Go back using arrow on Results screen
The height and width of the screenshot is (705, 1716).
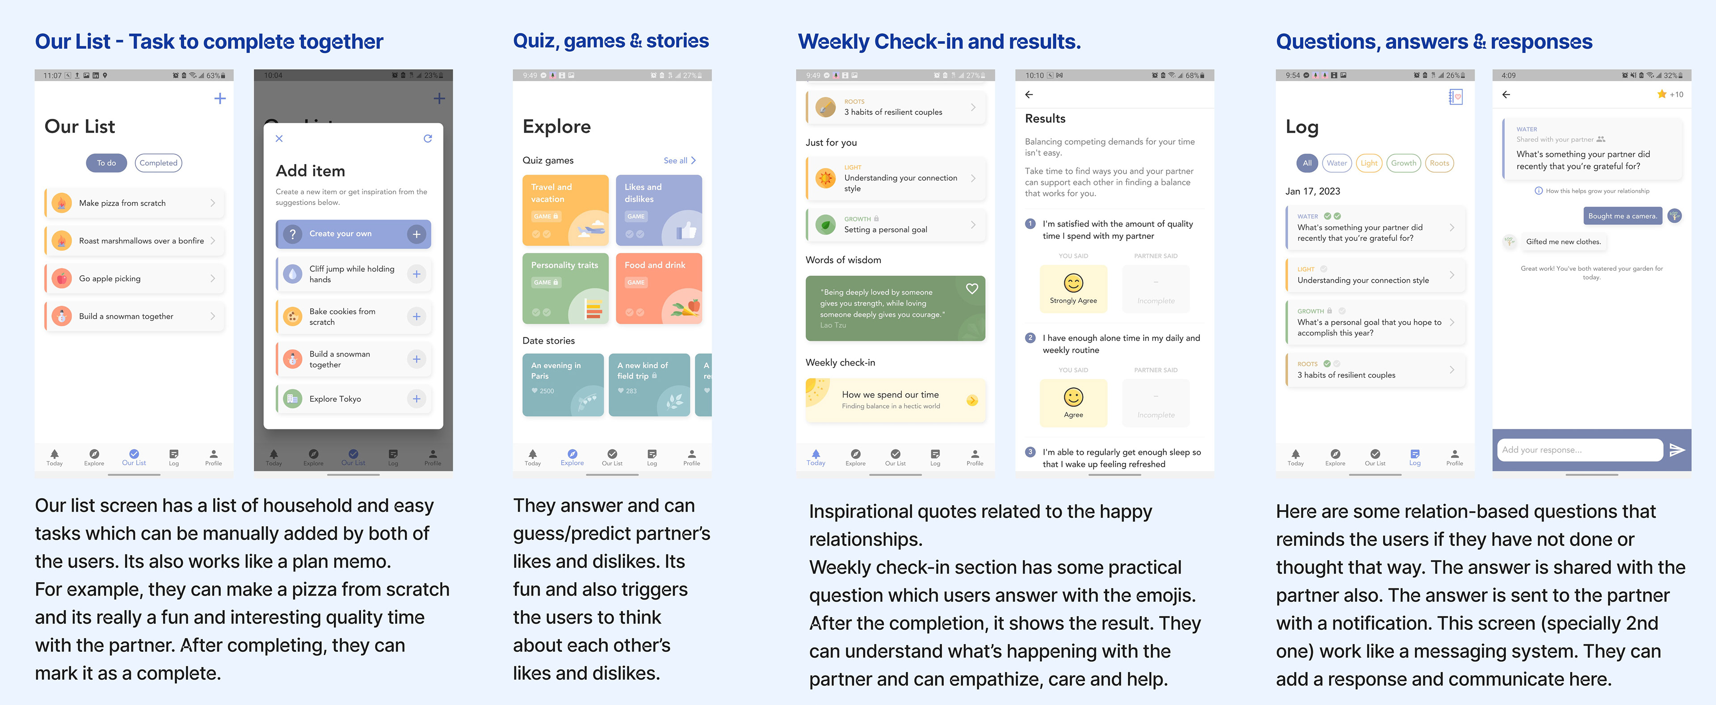[x=1029, y=95]
